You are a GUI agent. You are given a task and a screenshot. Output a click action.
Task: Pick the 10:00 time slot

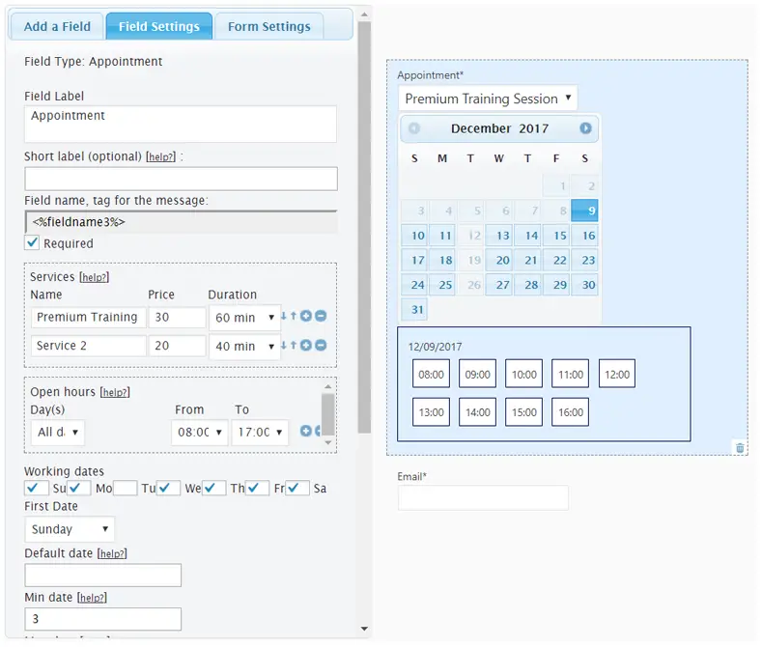coord(524,375)
